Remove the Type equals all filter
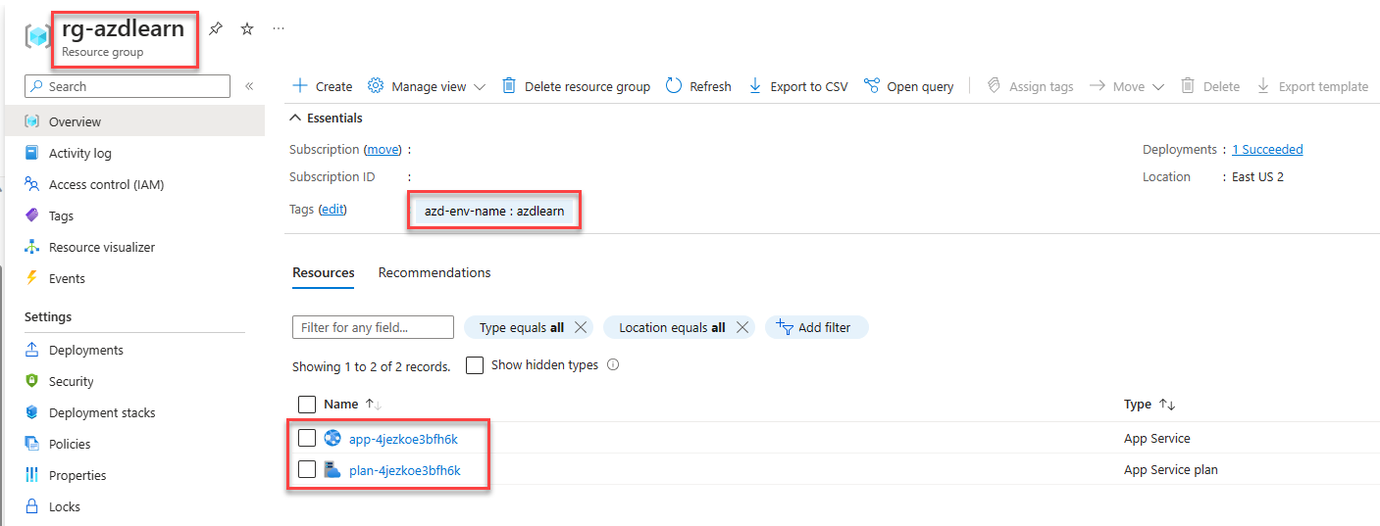 (x=581, y=327)
